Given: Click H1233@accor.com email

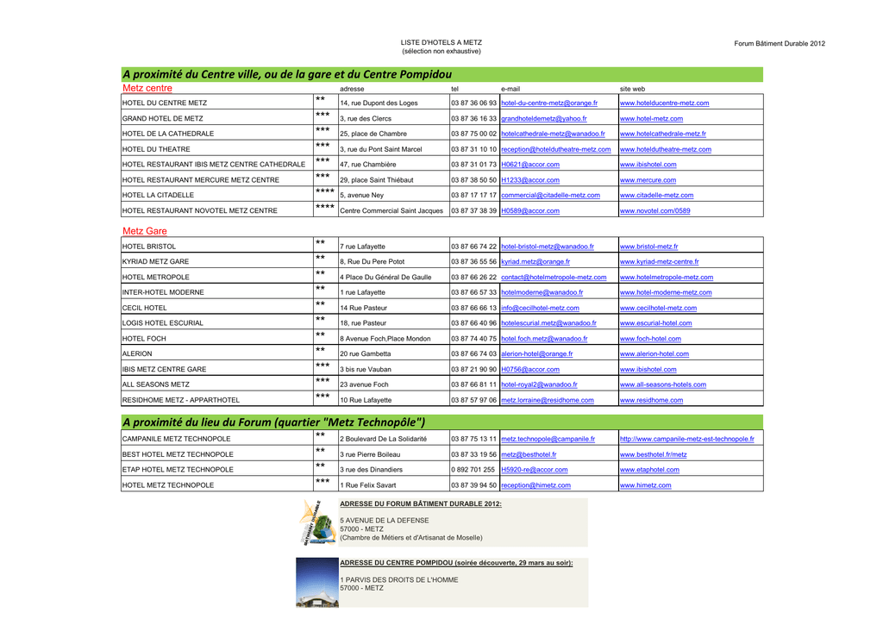Looking at the screenshot, I should coord(530,180).
